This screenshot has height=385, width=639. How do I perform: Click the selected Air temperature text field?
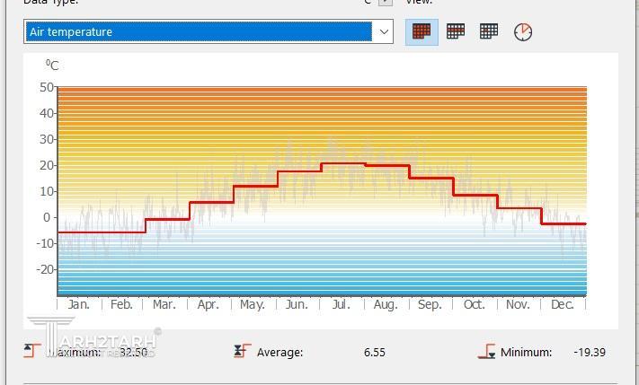[x=198, y=31]
